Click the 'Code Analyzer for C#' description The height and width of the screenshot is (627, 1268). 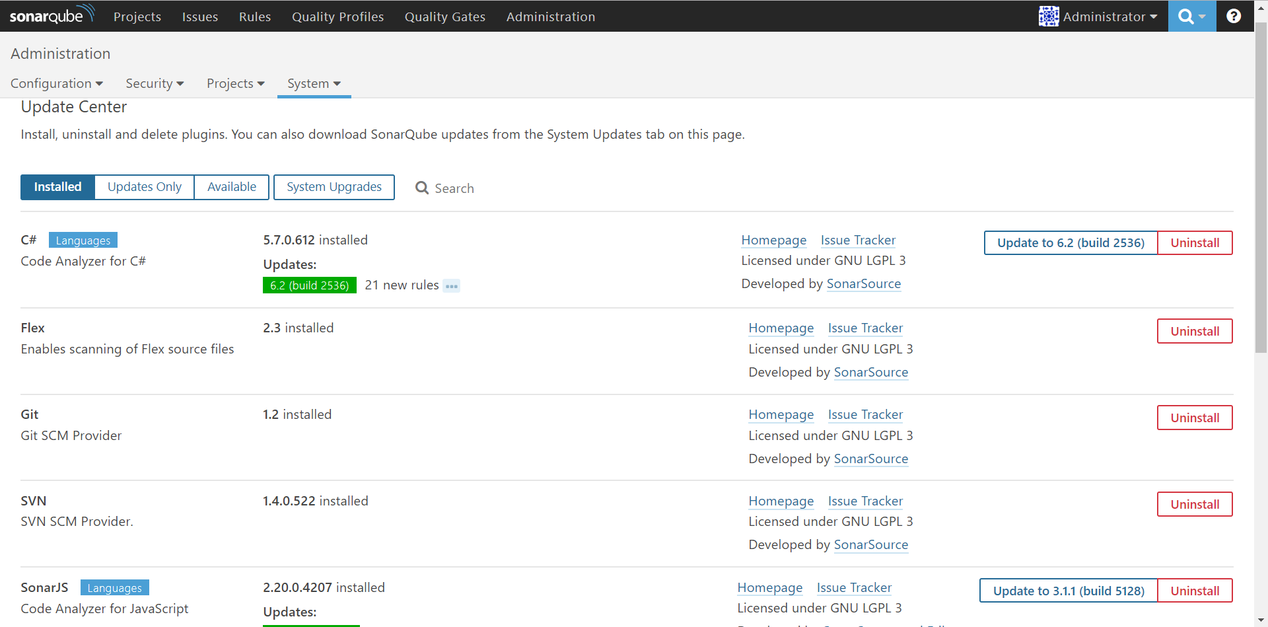click(x=83, y=261)
